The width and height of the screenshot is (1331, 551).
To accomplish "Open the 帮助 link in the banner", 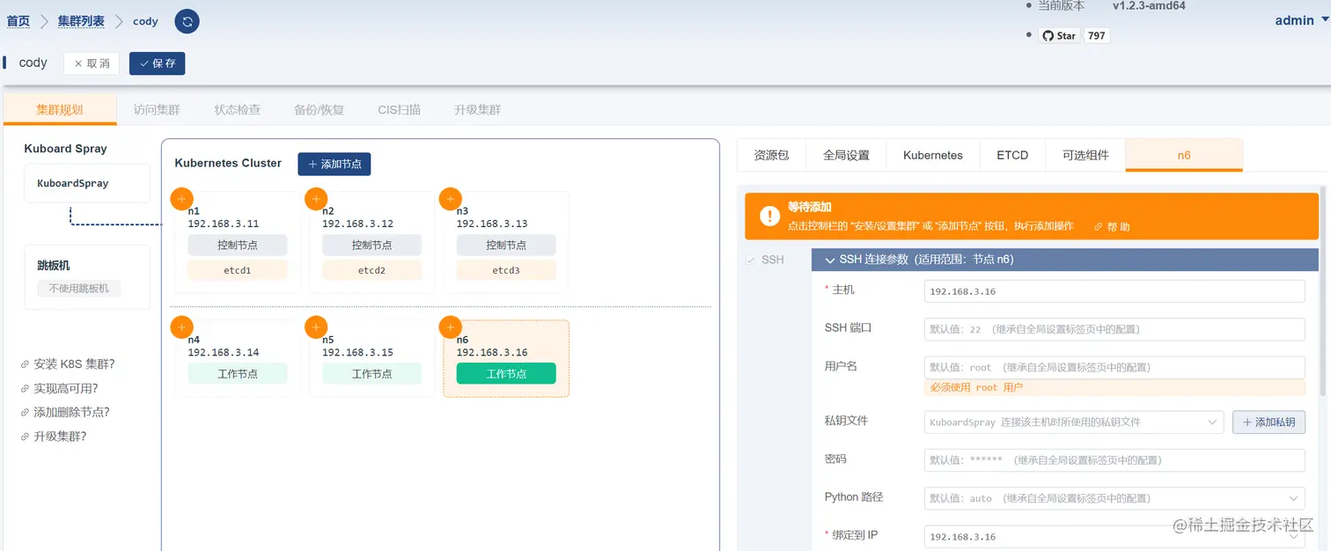I will (x=1112, y=226).
